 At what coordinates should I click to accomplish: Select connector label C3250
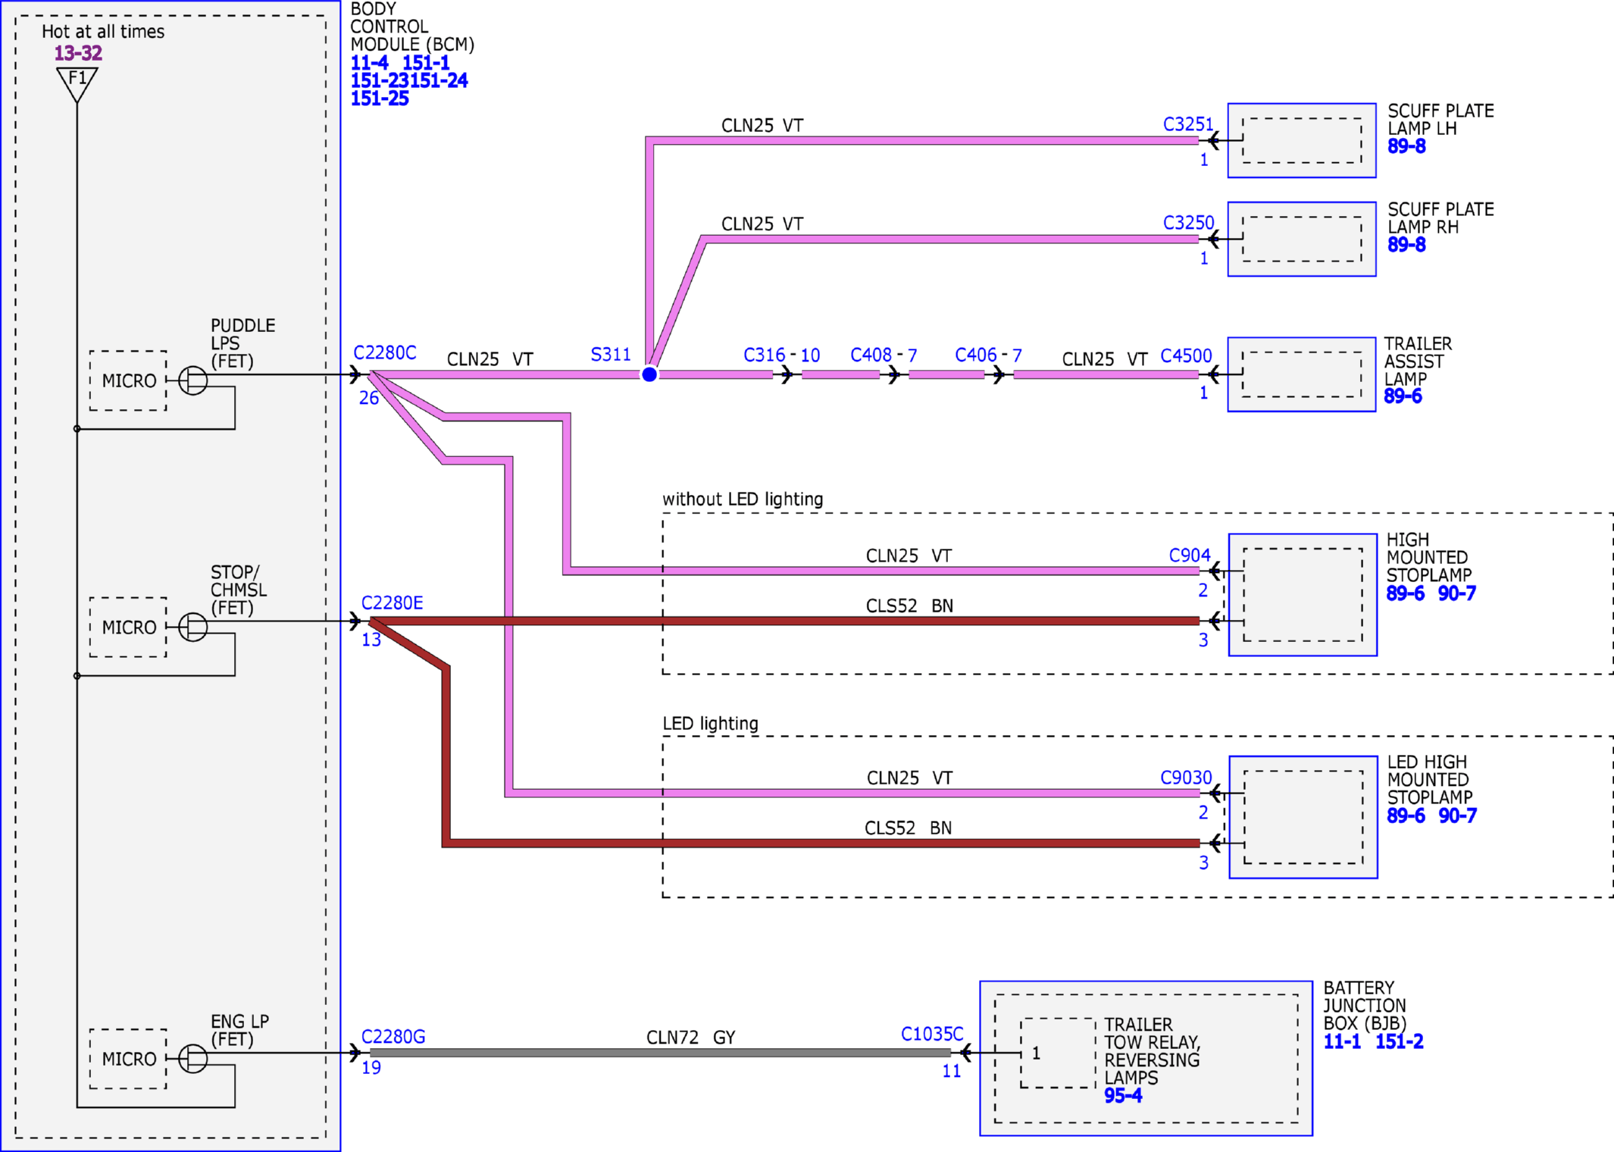coord(1189,223)
